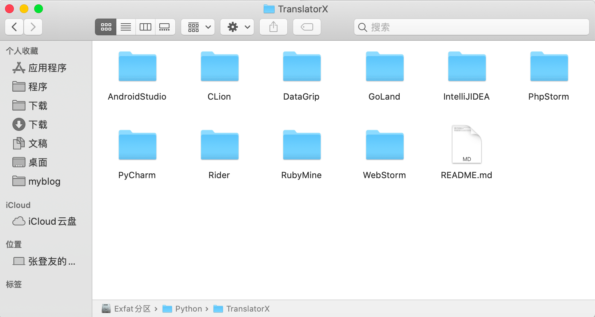Click the 桌面 desktop icon in sidebar

[19, 162]
